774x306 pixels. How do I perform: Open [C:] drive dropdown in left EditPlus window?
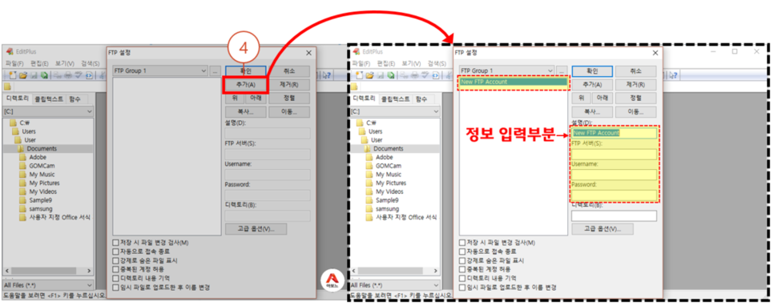pyautogui.click(x=48, y=111)
